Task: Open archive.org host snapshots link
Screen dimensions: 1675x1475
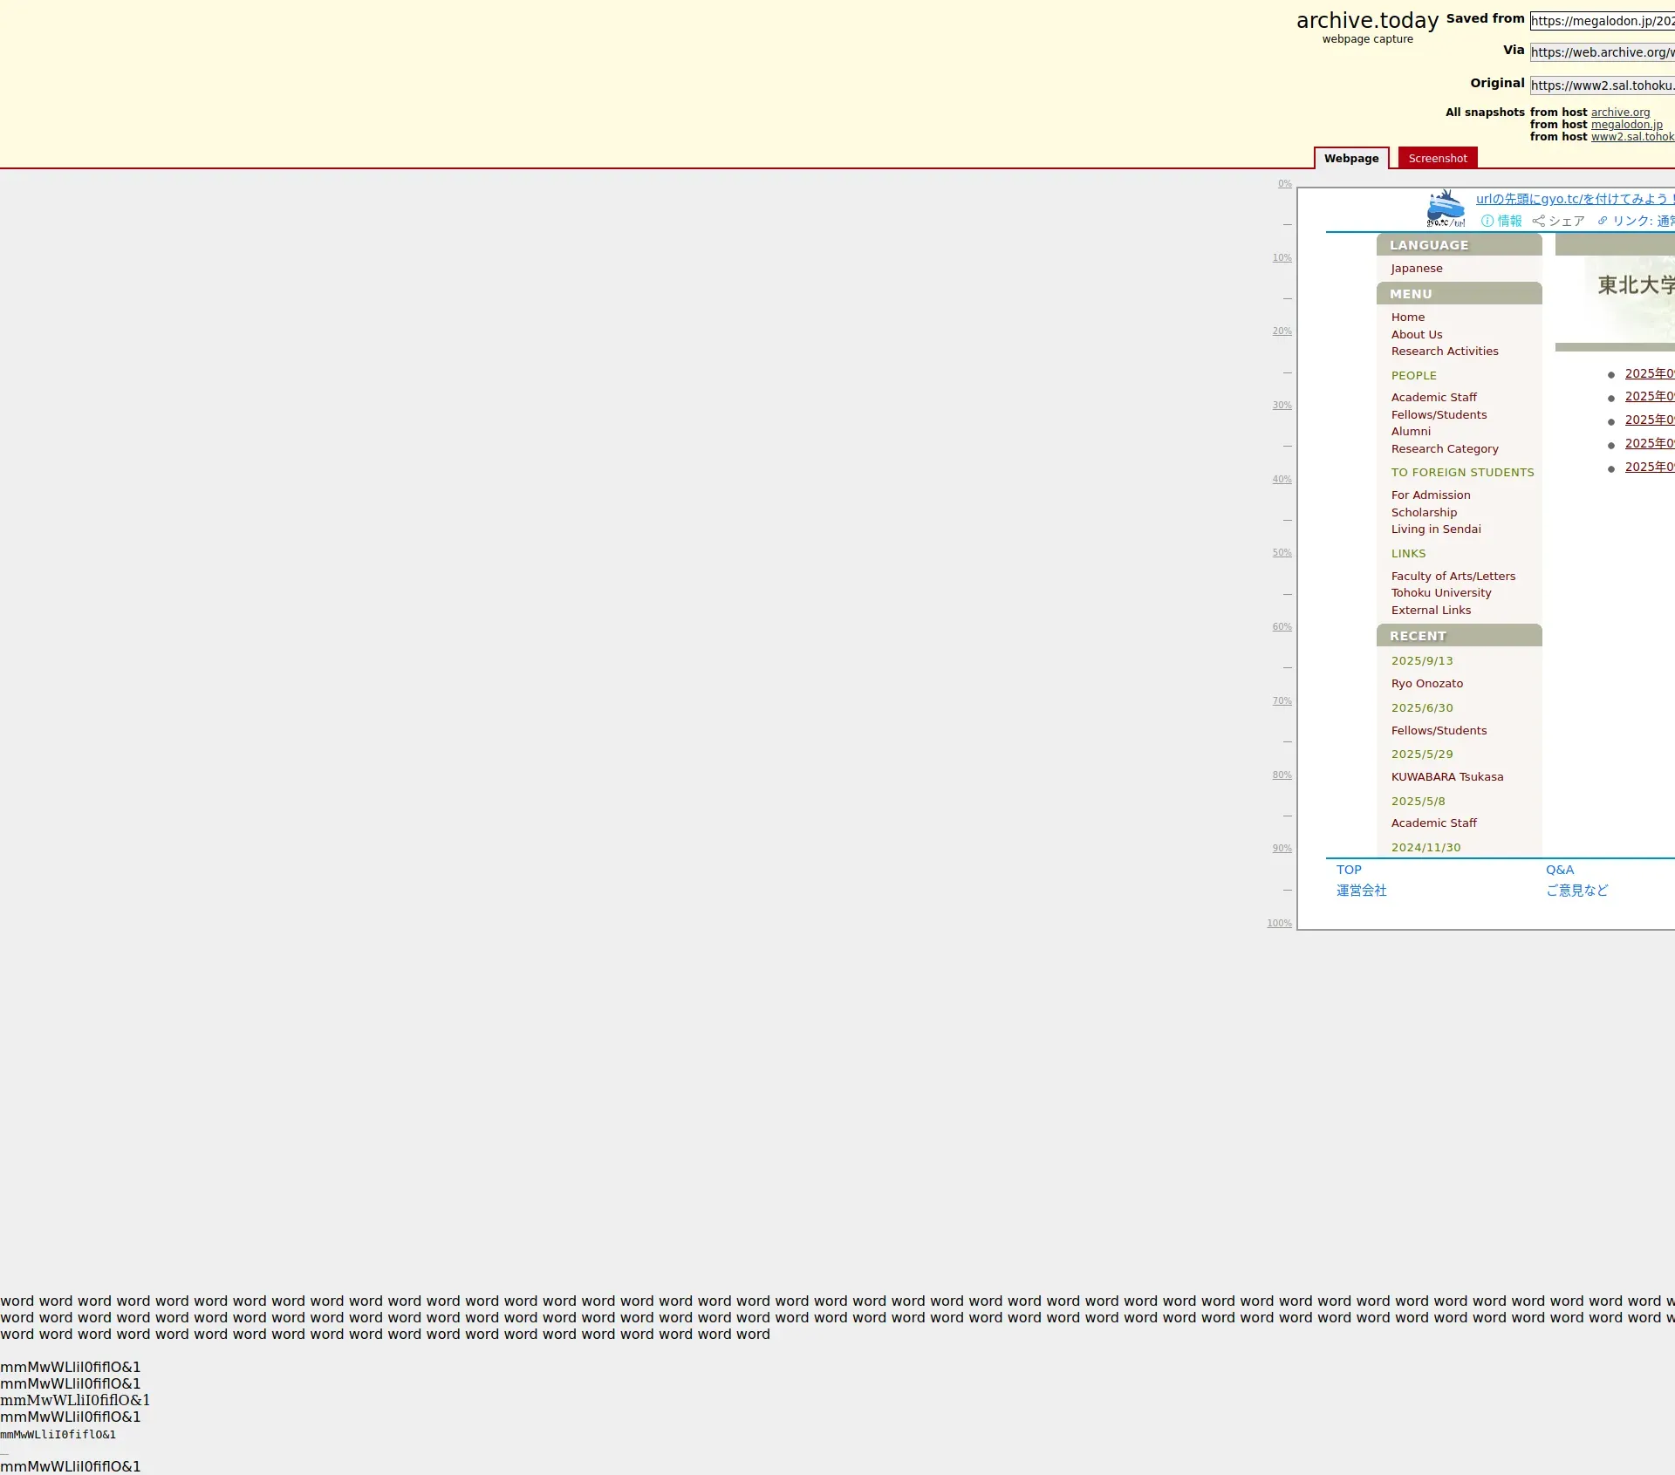Action: coord(1620,113)
